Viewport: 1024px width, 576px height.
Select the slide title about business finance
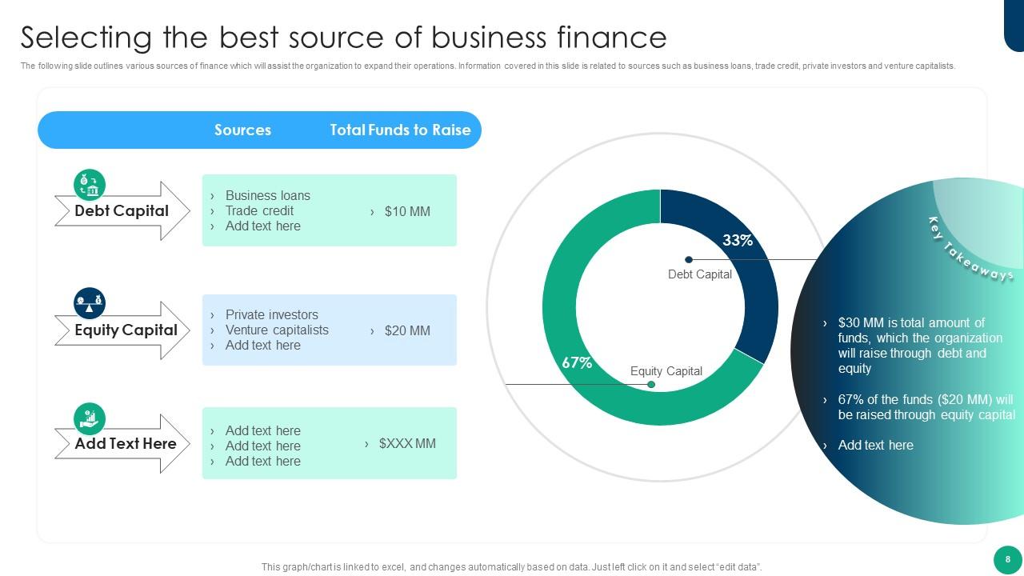point(343,38)
